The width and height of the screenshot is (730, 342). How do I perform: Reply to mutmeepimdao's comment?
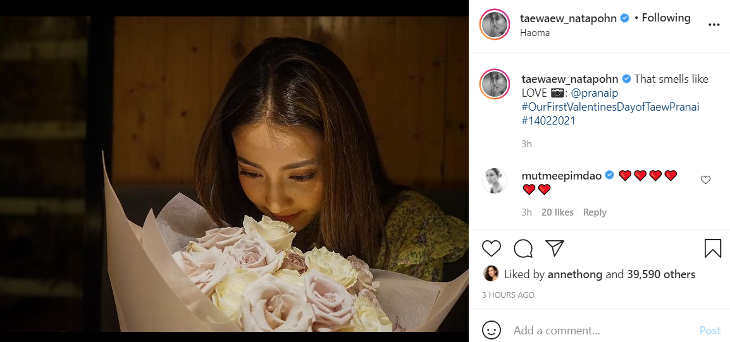[595, 212]
